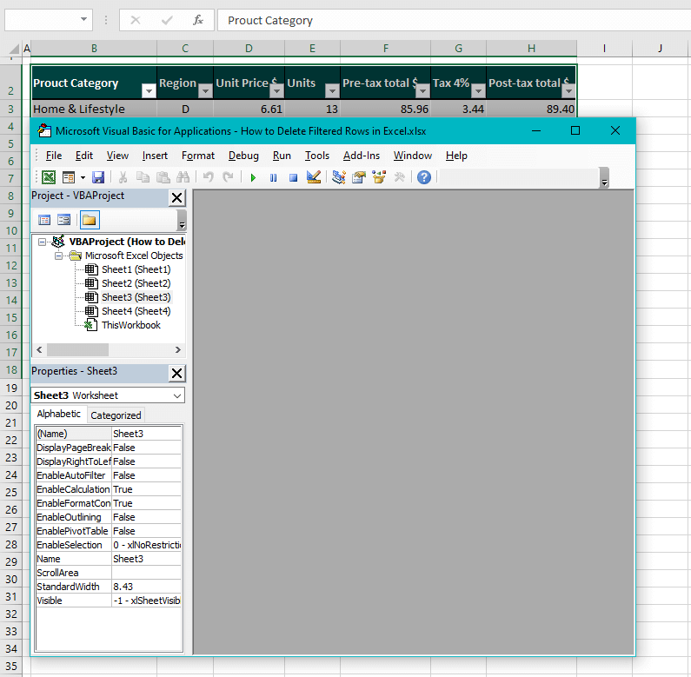Select Sheet2 (Sheet2) in project tree

click(136, 283)
